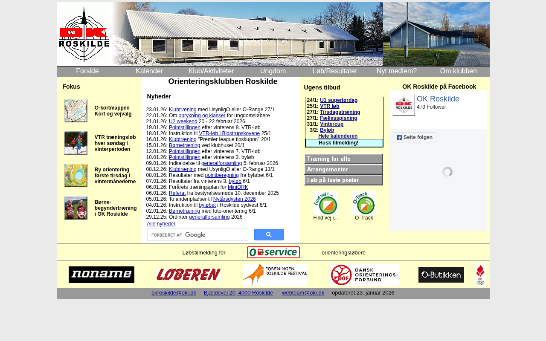The height and width of the screenshot is (341, 546).
Task: Open the Hele kalenderen link
Action: [338, 136]
